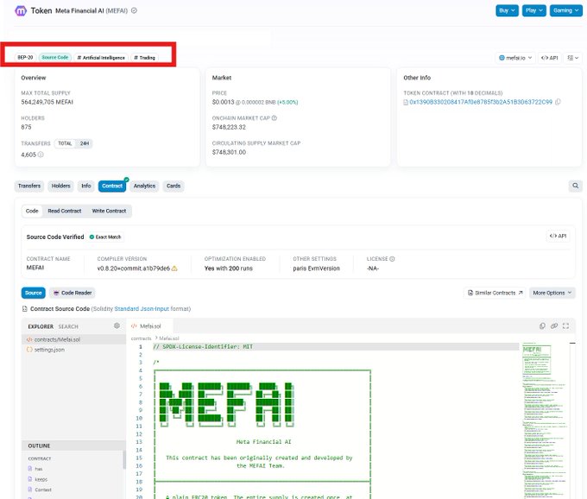The height and width of the screenshot is (499, 587).
Task: Select the Contract tab
Action: coord(112,186)
